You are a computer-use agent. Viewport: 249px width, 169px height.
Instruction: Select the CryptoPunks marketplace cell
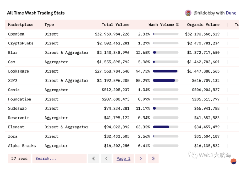pyautogui.click(x=21, y=43)
